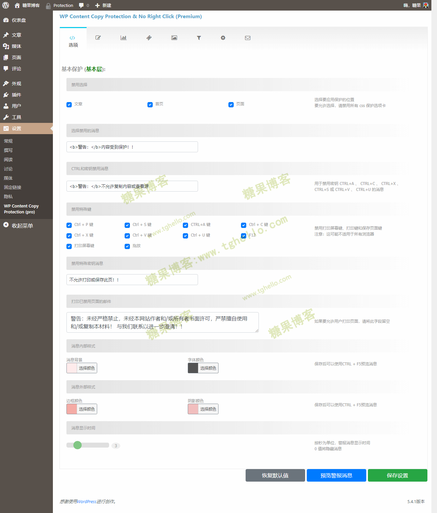The height and width of the screenshot is (513, 437).
Task: Open 阅读 settings submenu
Action: click(x=8, y=160)
